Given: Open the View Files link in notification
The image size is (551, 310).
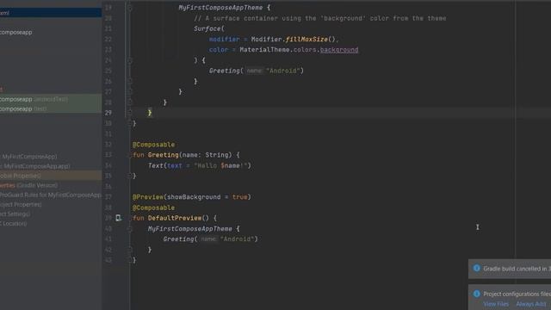Looking at the screenshot, I should pyautogui.click(x=496, y=304).
